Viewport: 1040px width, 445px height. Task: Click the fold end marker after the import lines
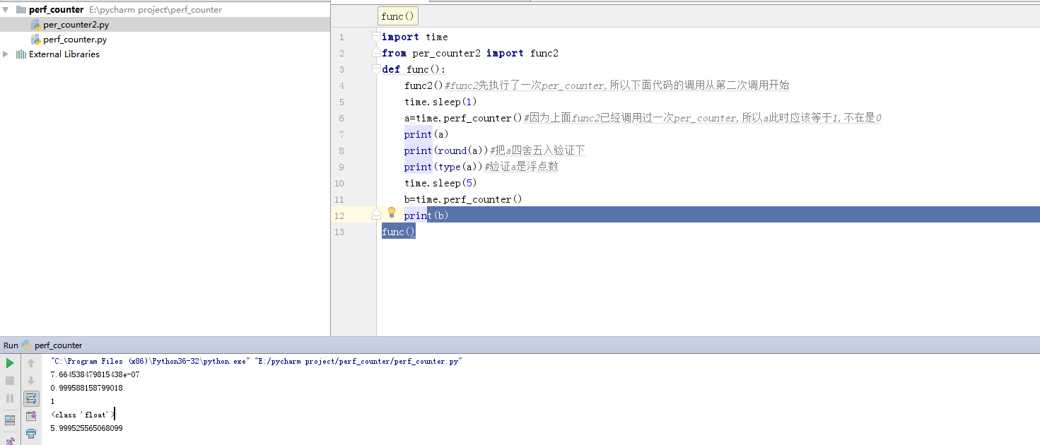pos(377,53)
